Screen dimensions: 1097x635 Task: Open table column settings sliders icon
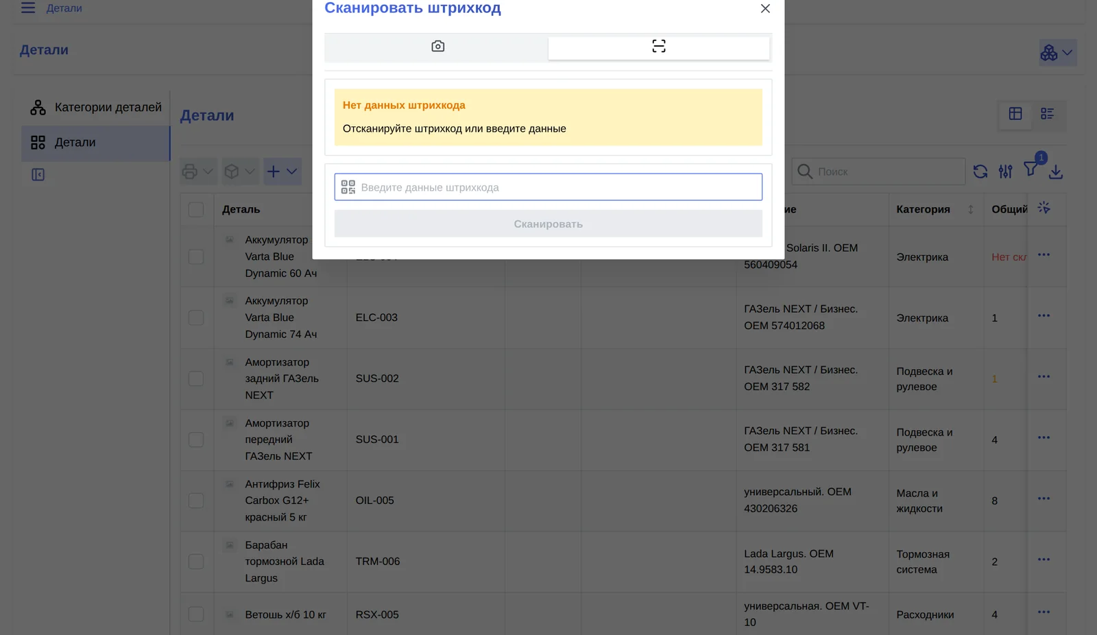tap(1005, 171)
